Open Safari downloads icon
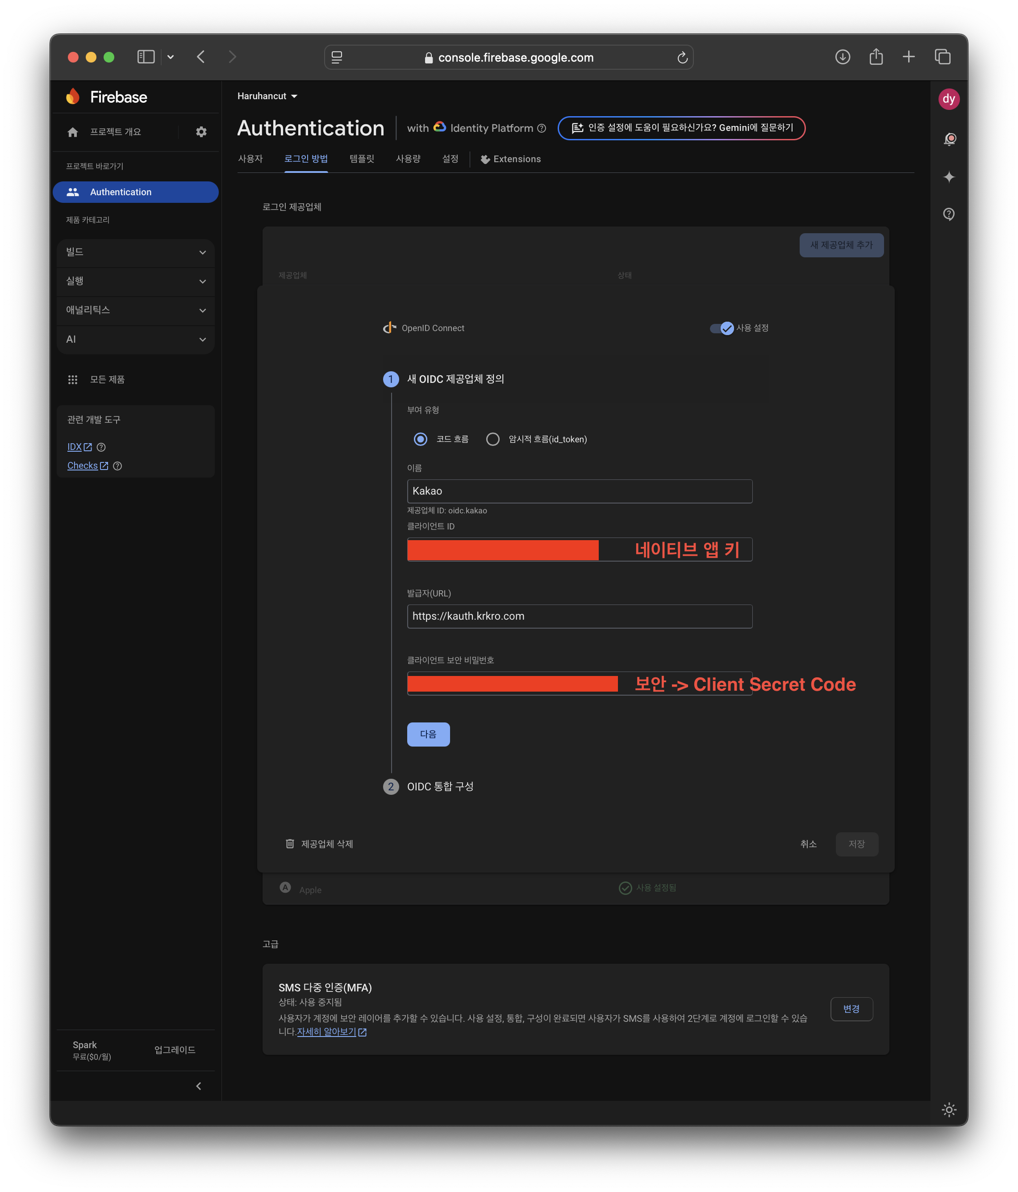The image size is (1018, 1192). click(x=843, y=56)
